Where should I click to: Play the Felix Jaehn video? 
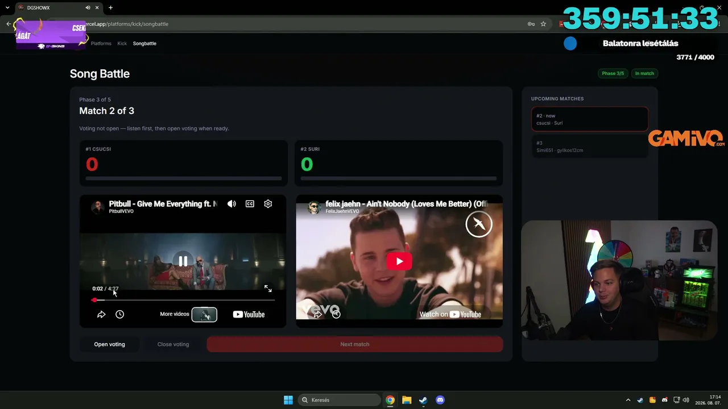[x=399, y=261]
